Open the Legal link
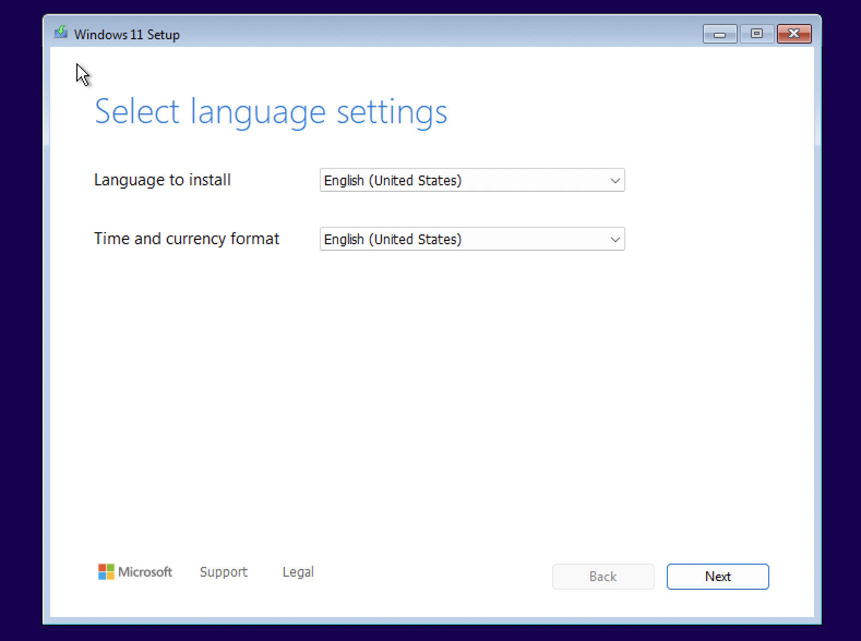Viewport: 861px width, 641px height. [298, 572]
